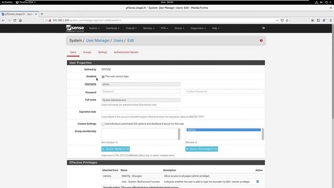The height and width of the screenshot is (188, 334).
Task: Open the Status dropdown menu
Action: 179,28
